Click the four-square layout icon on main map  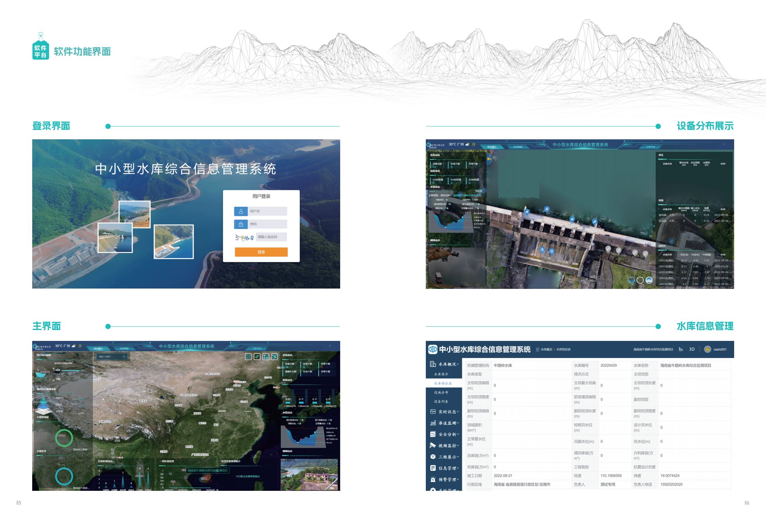click(x=266, y=357)
